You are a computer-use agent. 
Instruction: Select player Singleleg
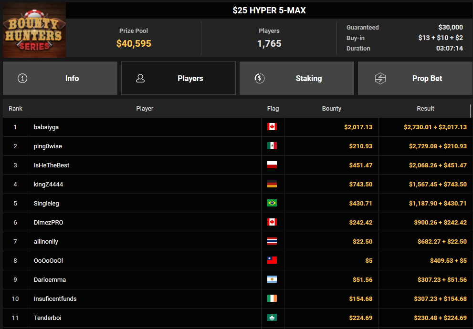[x=46, y=204]
